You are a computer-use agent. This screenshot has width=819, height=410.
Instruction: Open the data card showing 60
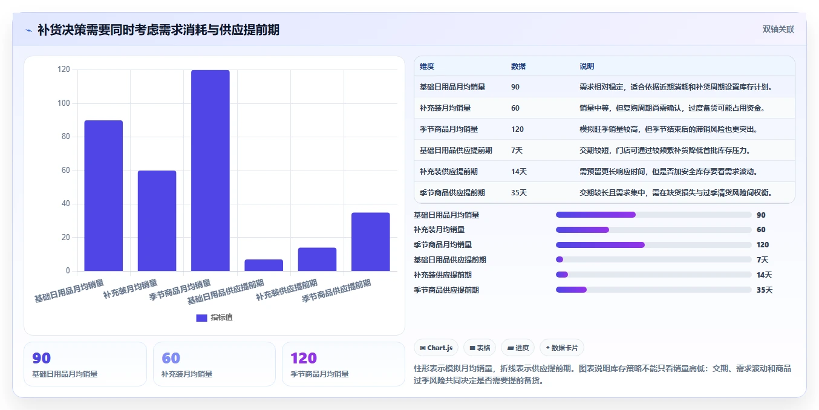pos(214,364)
